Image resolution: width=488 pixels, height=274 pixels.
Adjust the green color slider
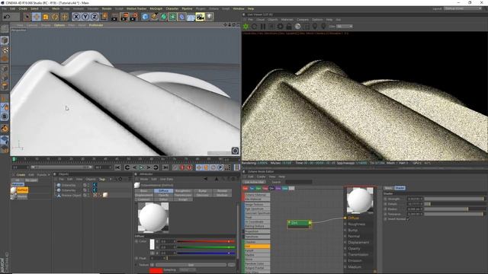click(206, 247)
